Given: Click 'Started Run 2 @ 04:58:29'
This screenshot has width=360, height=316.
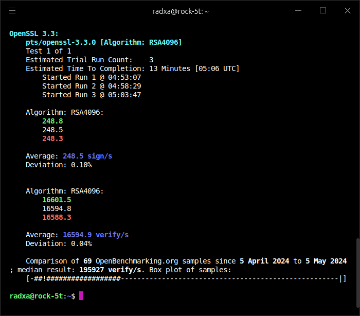Looking at the screenshot, I should tap(92, 86).
